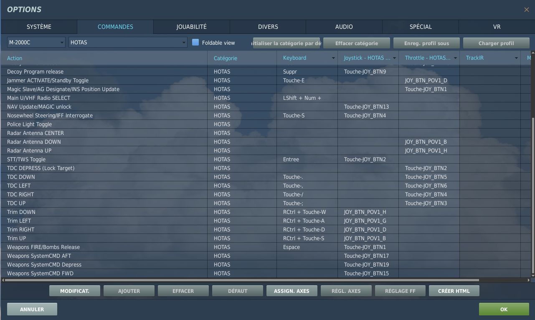Open the SPÉCIAL tab
Viewport: 535px width, 320px height.
(420, 27)
